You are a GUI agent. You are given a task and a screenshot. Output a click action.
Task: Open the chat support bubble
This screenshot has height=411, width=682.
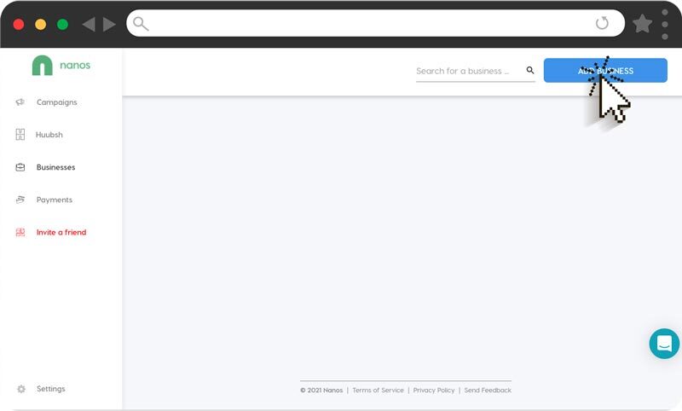point(664,344)
